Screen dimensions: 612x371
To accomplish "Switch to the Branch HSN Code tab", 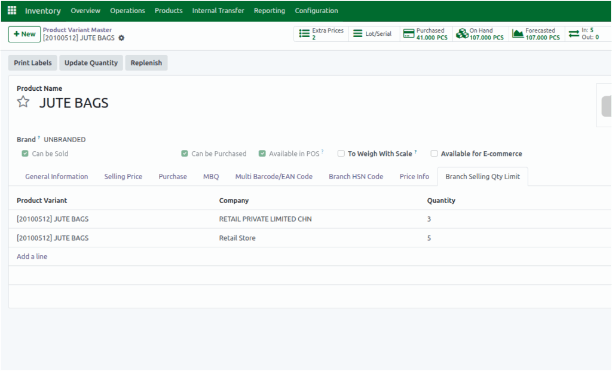I will pos(356,176).
